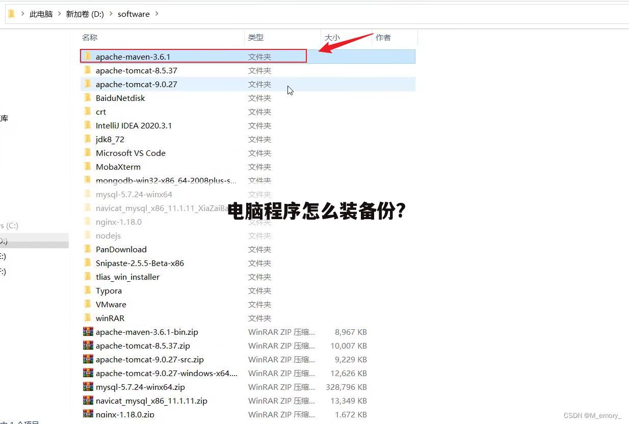Click the mysql-5.7.24-winx64.zip archive icon
Viewport: 629px width, 424px height.
coord(88,386)
